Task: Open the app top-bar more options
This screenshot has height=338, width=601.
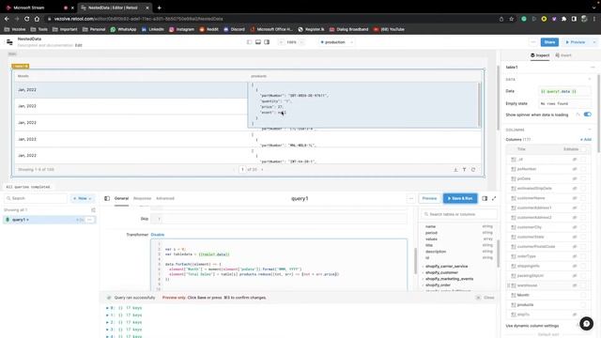Action: pos(533,42)
